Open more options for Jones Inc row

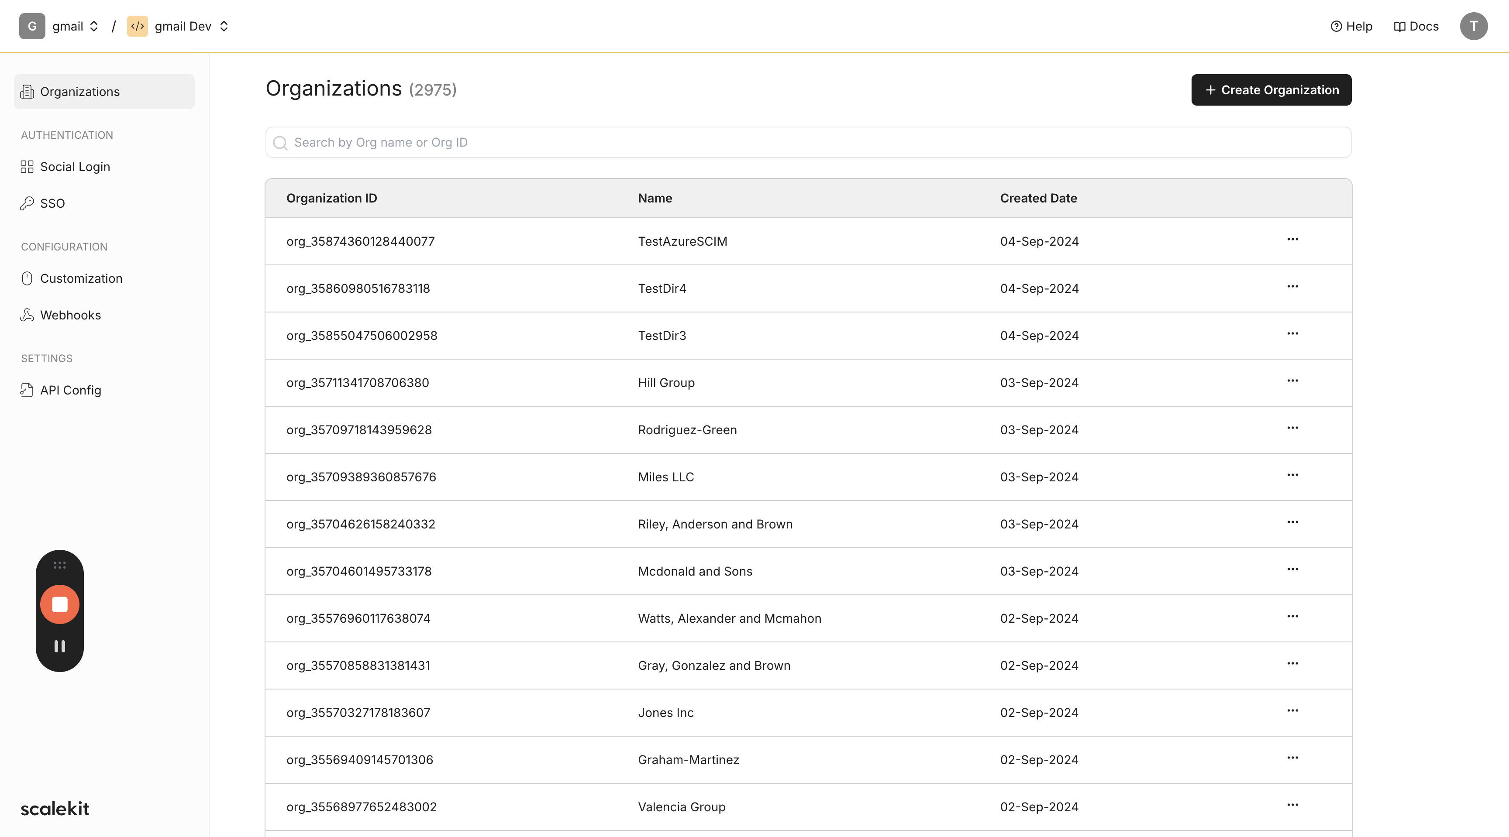click(1293, 710)
